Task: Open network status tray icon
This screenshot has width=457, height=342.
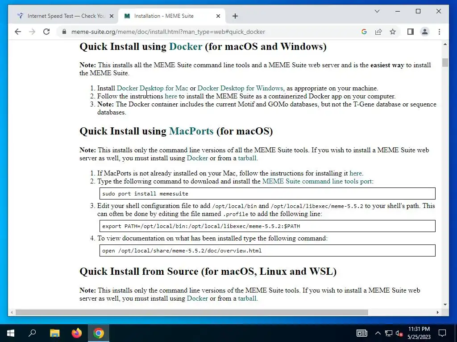Action: point(389,333)
